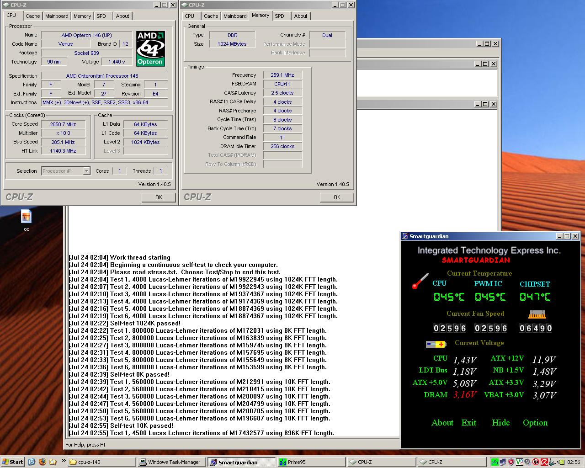The width and height of the screenshot is (585, 468).
Task: Open SPD tab in Memory CPU-Z window
Action: click(x=280, y=16)
